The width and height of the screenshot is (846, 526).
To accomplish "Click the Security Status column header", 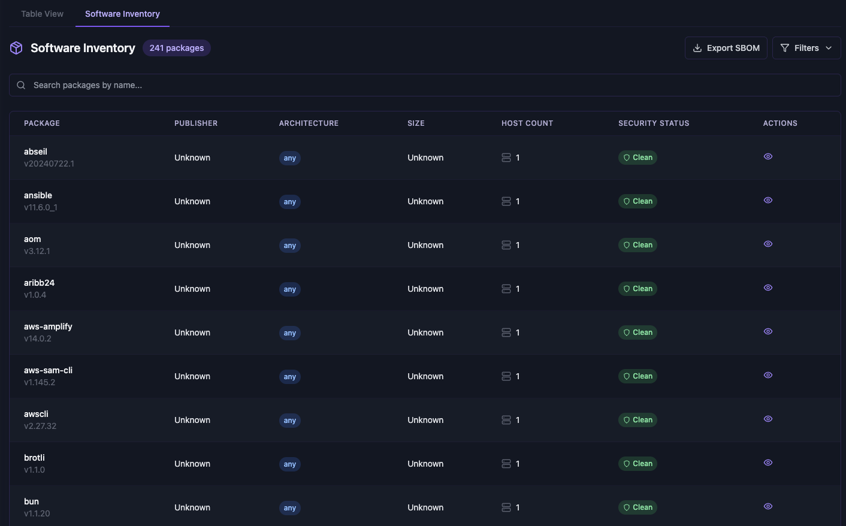I will 654,123.
